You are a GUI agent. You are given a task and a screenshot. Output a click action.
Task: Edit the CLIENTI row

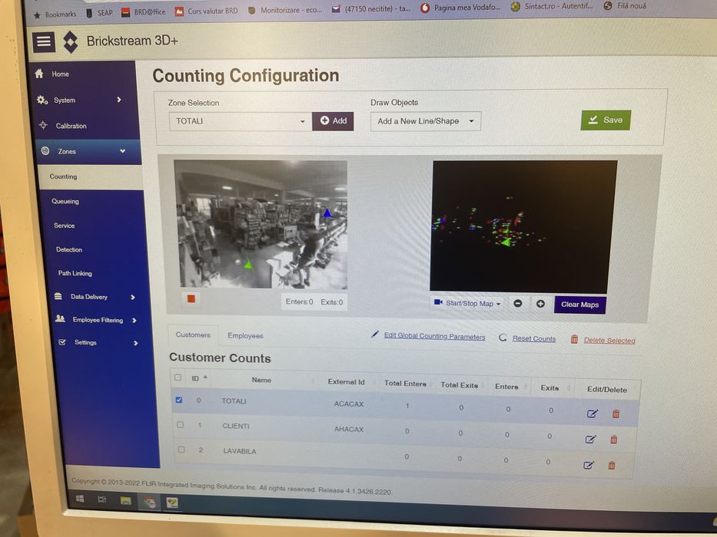(590, 440)
